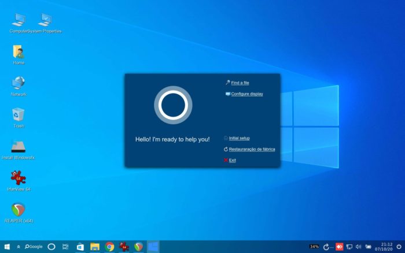Viewport: 405px width, 253px height.
Task: Open REAPER from the taskbar
Action: pos(139,247)
